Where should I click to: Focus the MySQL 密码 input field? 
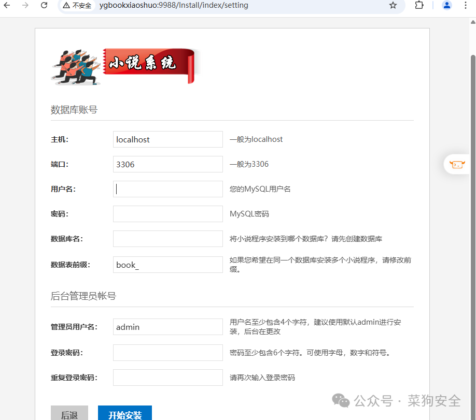pos(168,214)
